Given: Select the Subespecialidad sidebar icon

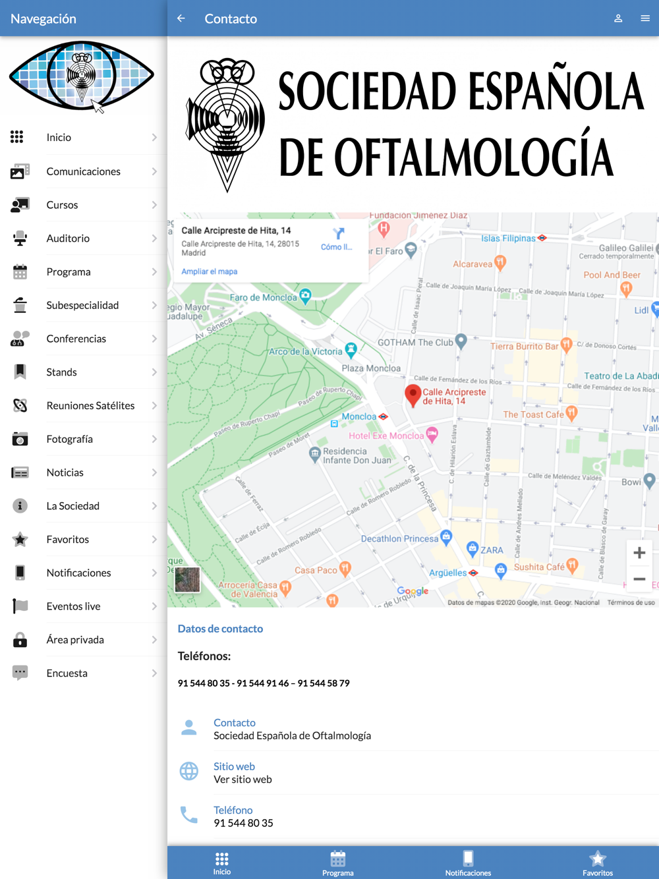Looking at the screenshot, I should click(x=20, y=305).
